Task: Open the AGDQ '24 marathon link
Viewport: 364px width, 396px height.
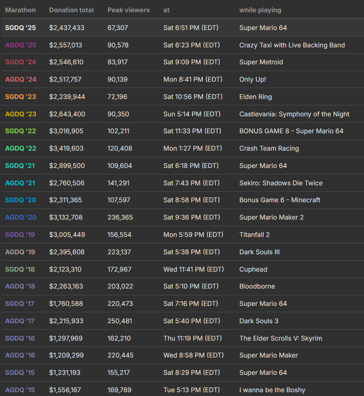Action: pos(21,79)
